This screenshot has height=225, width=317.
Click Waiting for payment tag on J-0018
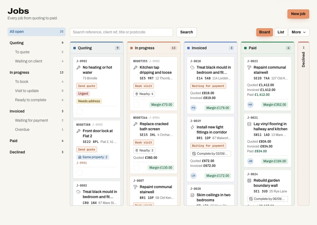pyautogui.click(x=208, y=86)
